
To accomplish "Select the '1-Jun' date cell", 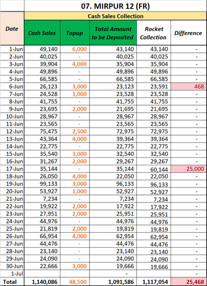I will coord(12,49).
